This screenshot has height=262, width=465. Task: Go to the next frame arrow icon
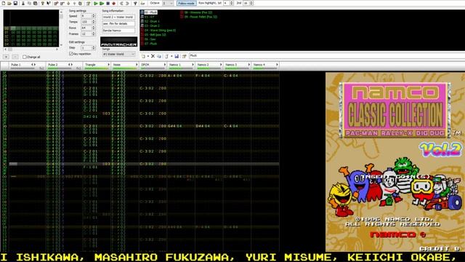127,3
